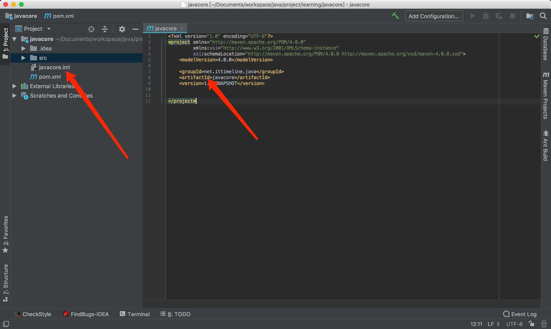Click the green Build Project hammer icon
Viewport: 551px width, 329px height.
pos(396,16)
